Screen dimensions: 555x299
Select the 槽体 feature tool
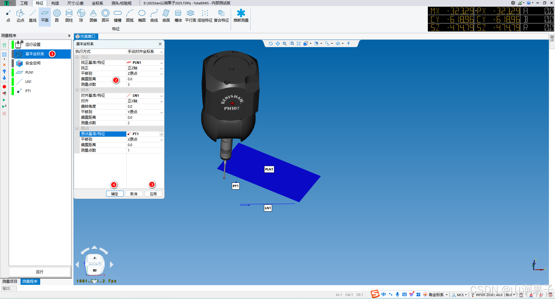coord(178,16)
